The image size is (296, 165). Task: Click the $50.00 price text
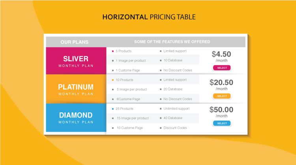(221, 110)
